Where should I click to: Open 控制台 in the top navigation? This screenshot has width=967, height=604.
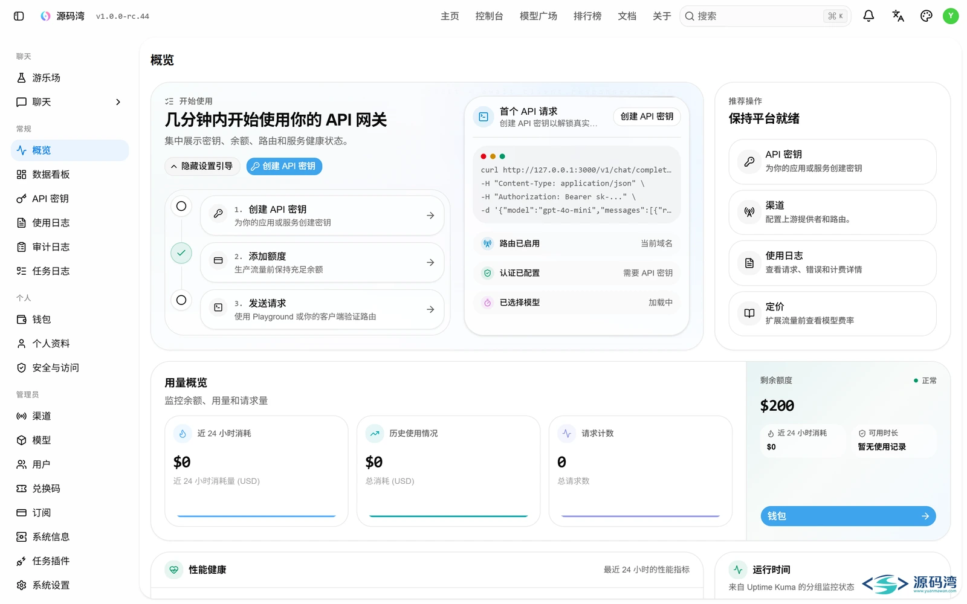(x=489, y=16)
